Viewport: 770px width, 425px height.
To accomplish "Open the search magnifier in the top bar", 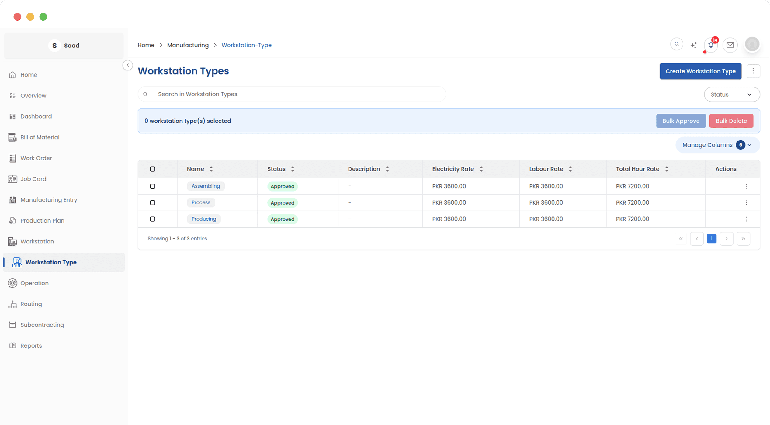I will pos(677,44).
